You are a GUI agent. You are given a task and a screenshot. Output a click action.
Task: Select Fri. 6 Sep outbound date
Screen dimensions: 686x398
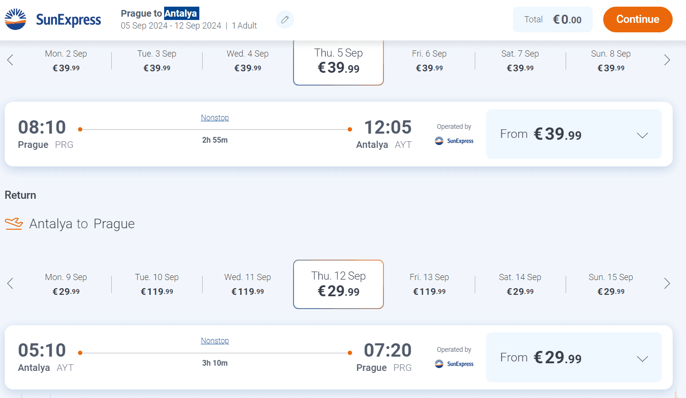pyautogui.click(x=429, y=60)
